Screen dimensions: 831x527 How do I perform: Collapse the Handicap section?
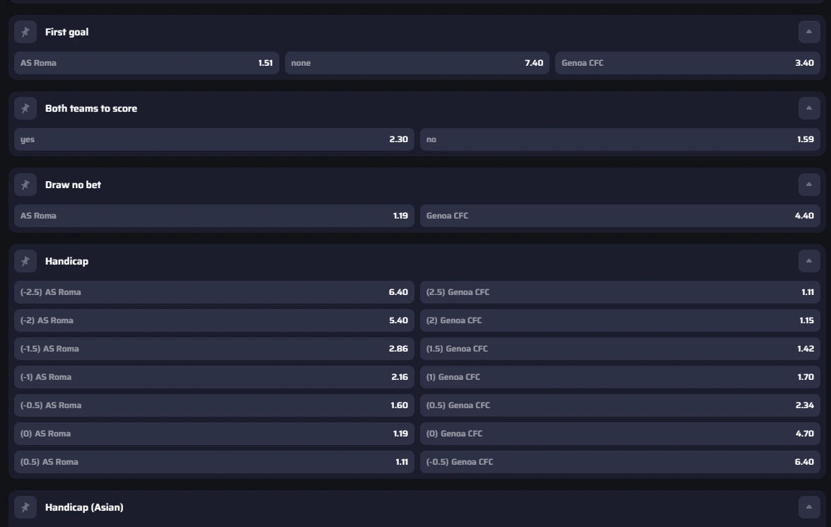(x=809, y=261)
